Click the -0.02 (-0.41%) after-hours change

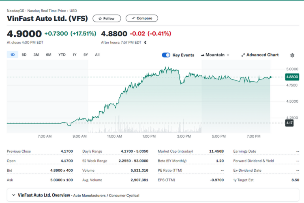coord(150,34)
